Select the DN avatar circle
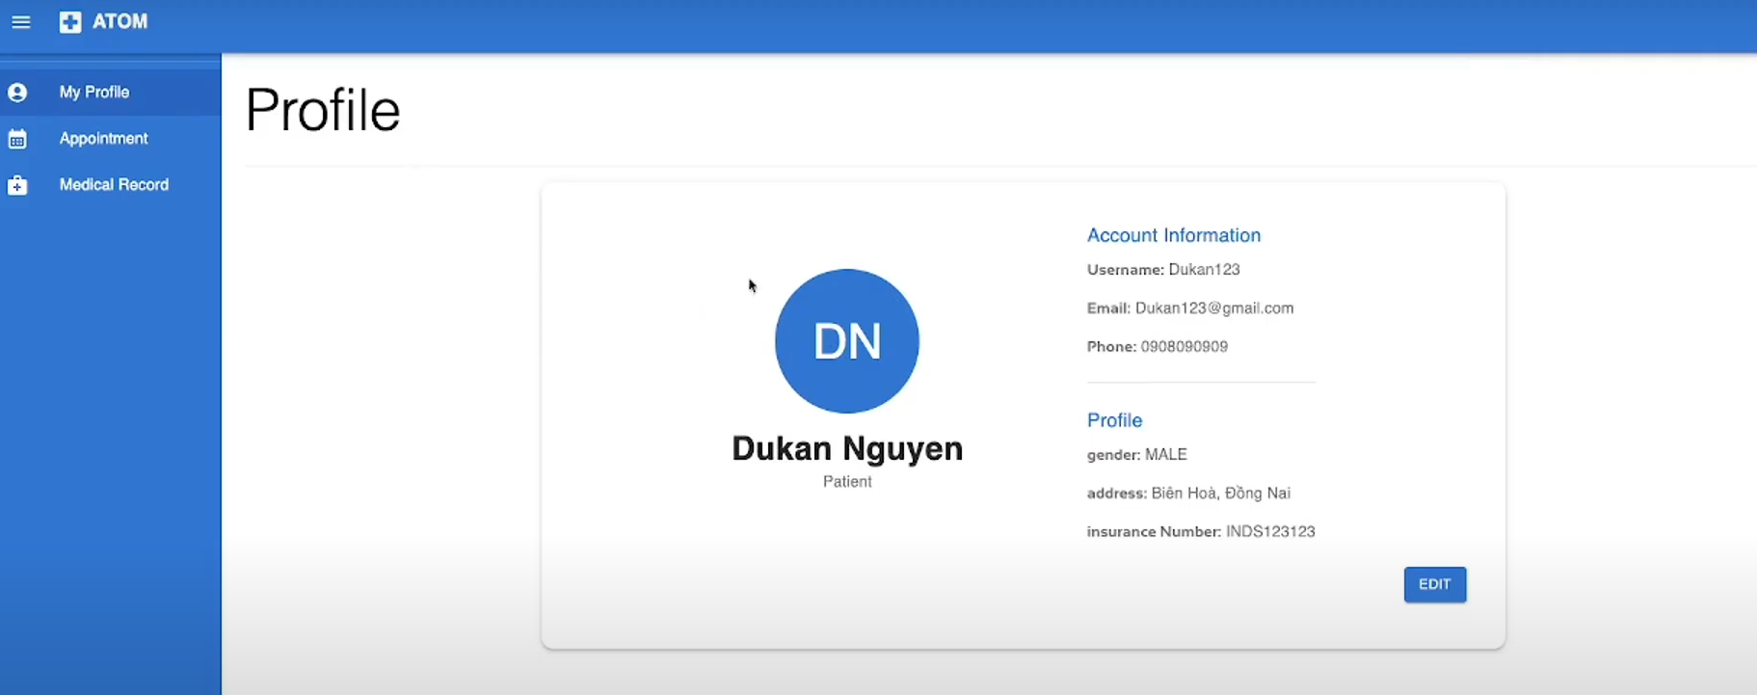This screenshot has width=1757, height=695. [846, 341]
